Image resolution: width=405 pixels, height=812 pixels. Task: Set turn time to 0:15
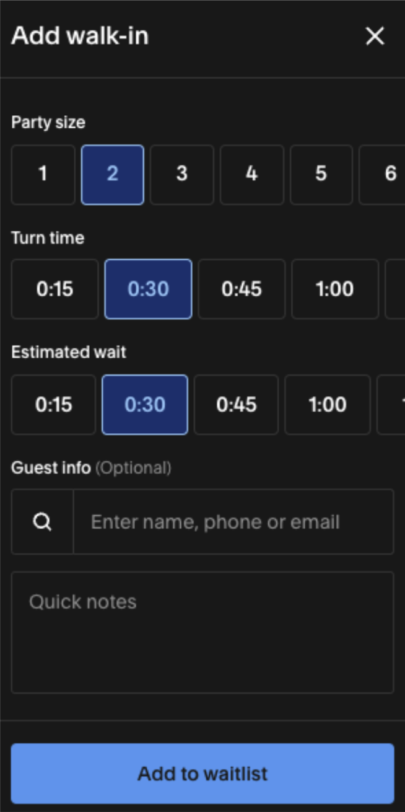pos(54,289)
